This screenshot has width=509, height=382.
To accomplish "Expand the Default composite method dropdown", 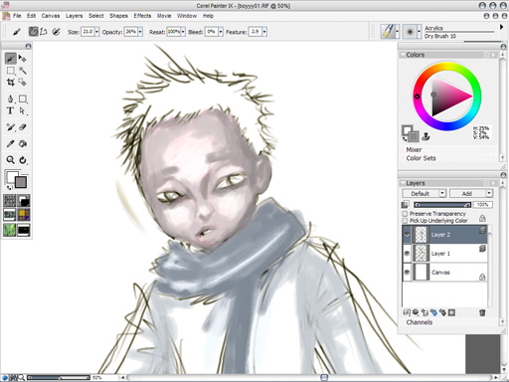I will (x=424, y=193).
